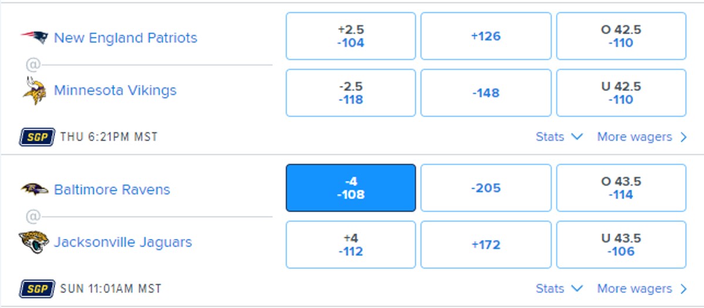The height and width of the screenshot is (308, 704).
Task: Expand Stats for Patriots at Vikings
Action: pyautogui.click(x=559, y=137)
